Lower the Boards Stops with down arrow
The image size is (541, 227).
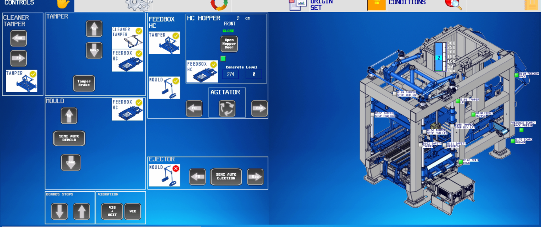tap(60, 212)
